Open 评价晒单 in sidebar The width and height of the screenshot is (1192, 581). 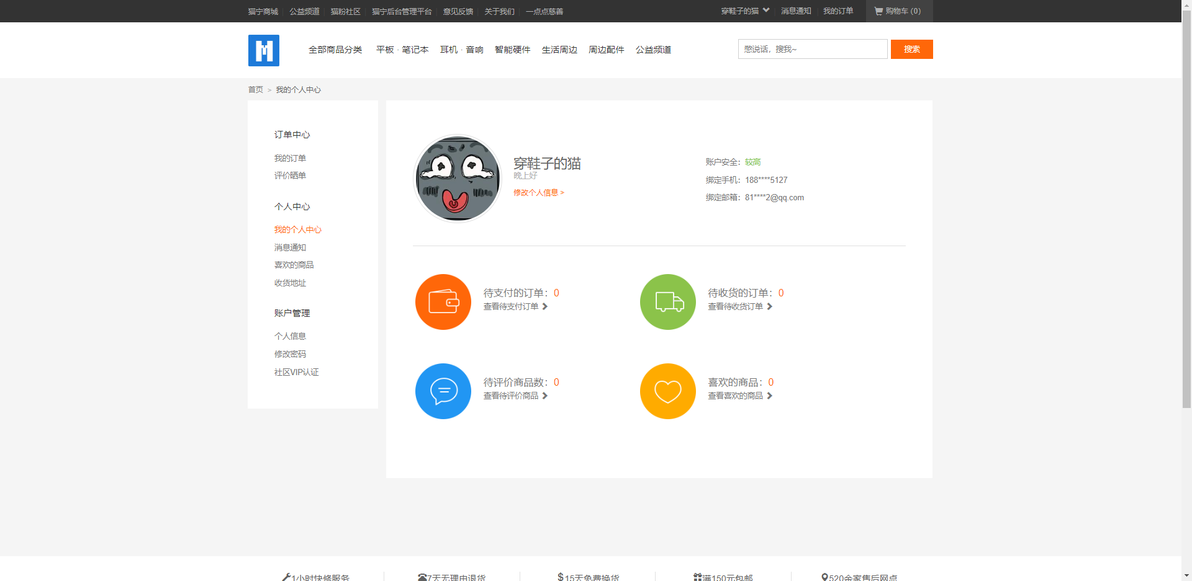click(290, 176)
